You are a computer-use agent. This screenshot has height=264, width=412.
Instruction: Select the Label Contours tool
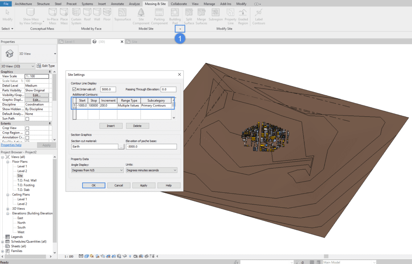[259, 15]
